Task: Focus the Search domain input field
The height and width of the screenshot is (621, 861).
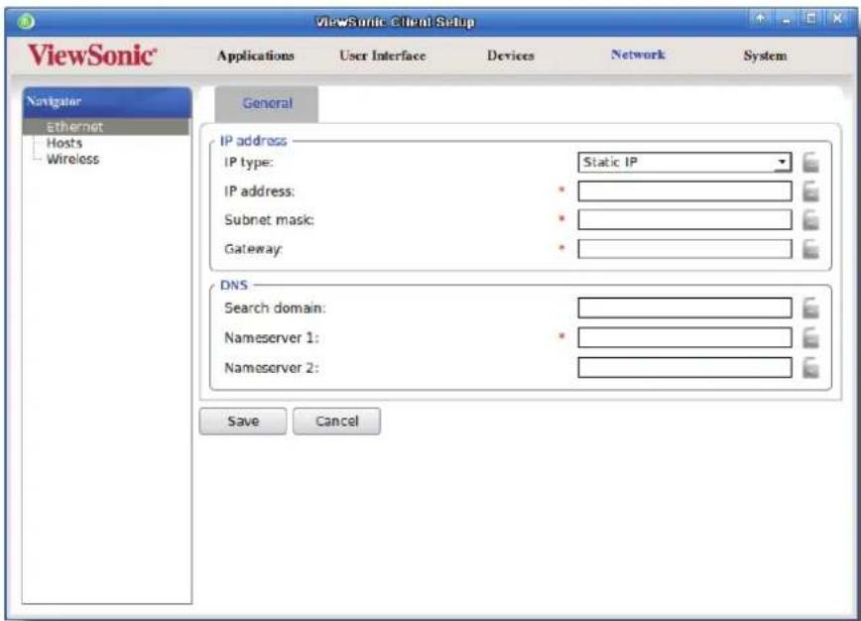Action: 684,309
